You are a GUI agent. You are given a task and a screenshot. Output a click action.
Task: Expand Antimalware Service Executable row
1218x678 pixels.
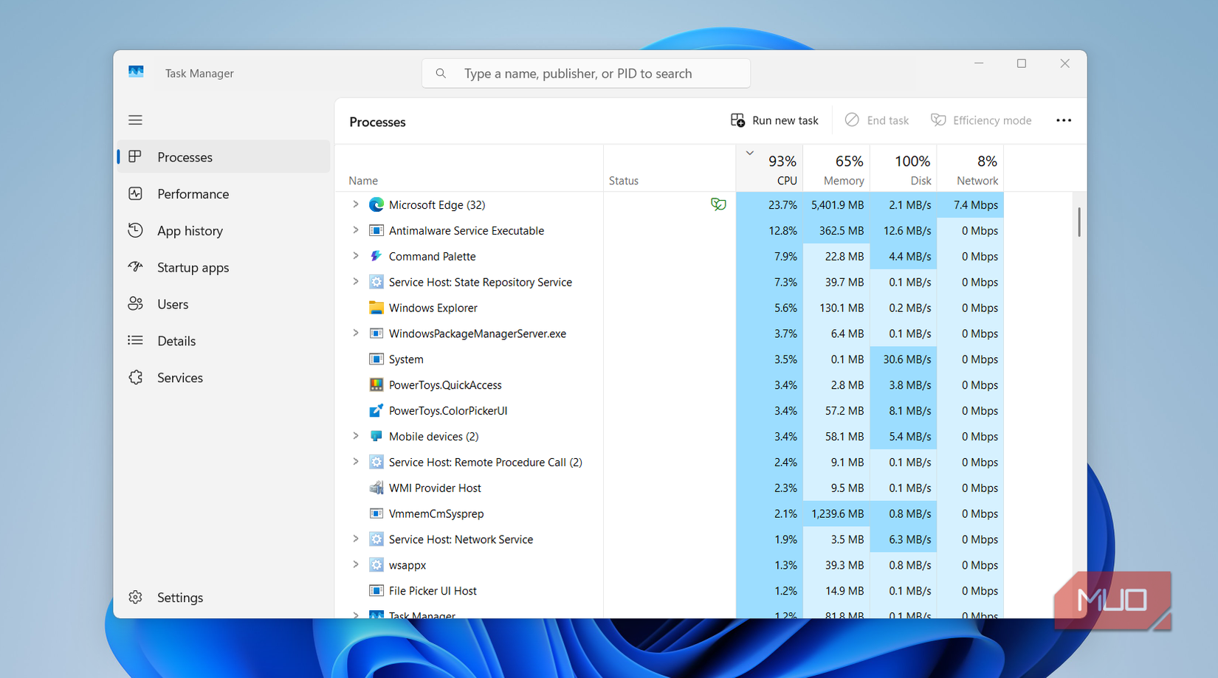tap(355, 230)
